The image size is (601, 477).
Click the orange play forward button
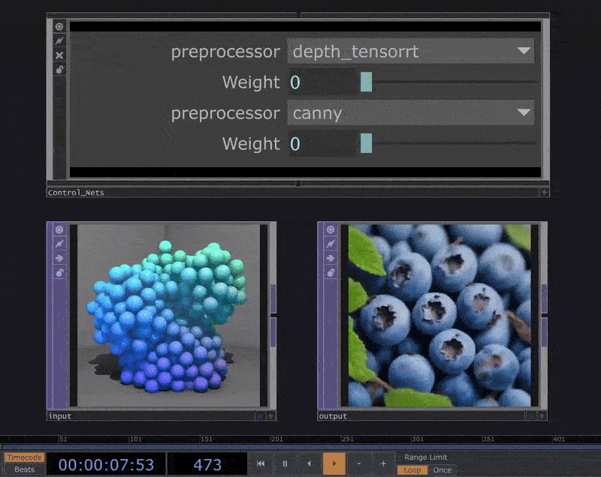[x=334, y=463]
